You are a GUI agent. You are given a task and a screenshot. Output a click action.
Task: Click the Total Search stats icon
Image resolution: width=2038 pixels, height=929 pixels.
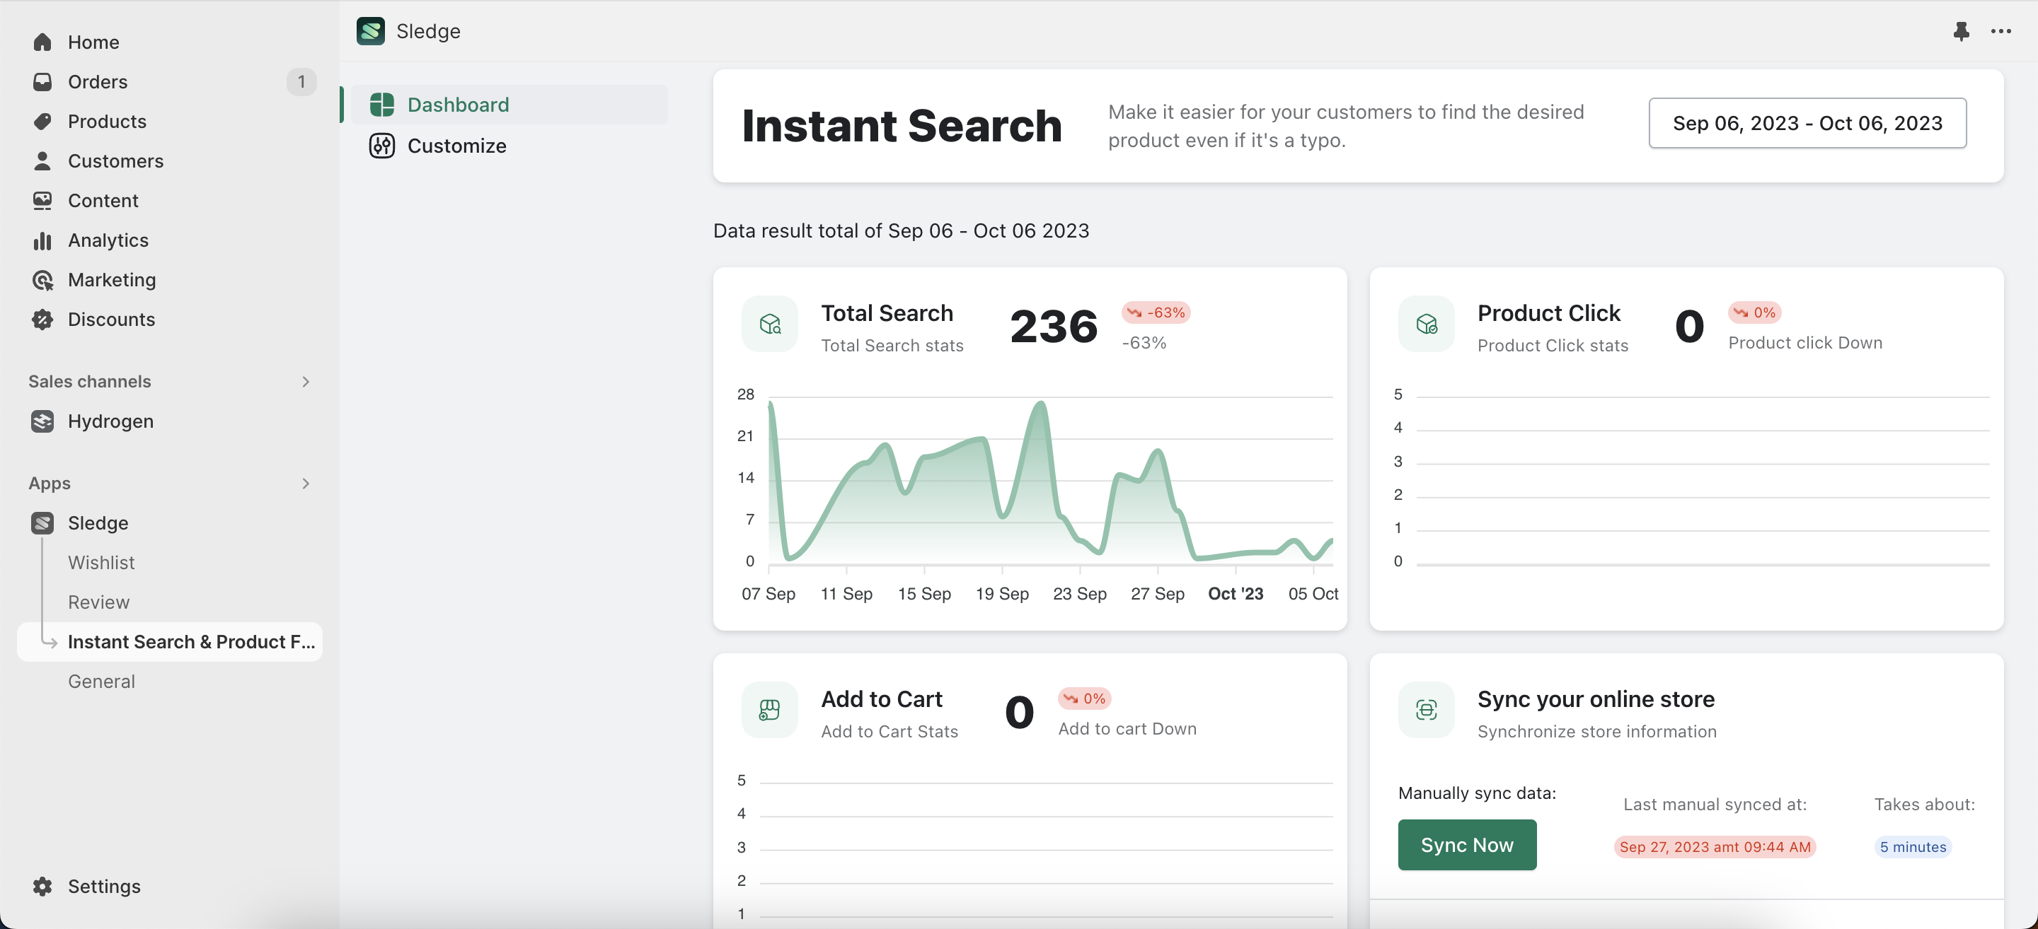[769, 322]
